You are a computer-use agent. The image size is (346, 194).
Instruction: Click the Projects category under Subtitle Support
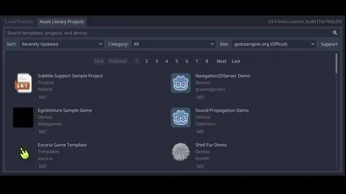pyautogui.click(x=46, y=83)
